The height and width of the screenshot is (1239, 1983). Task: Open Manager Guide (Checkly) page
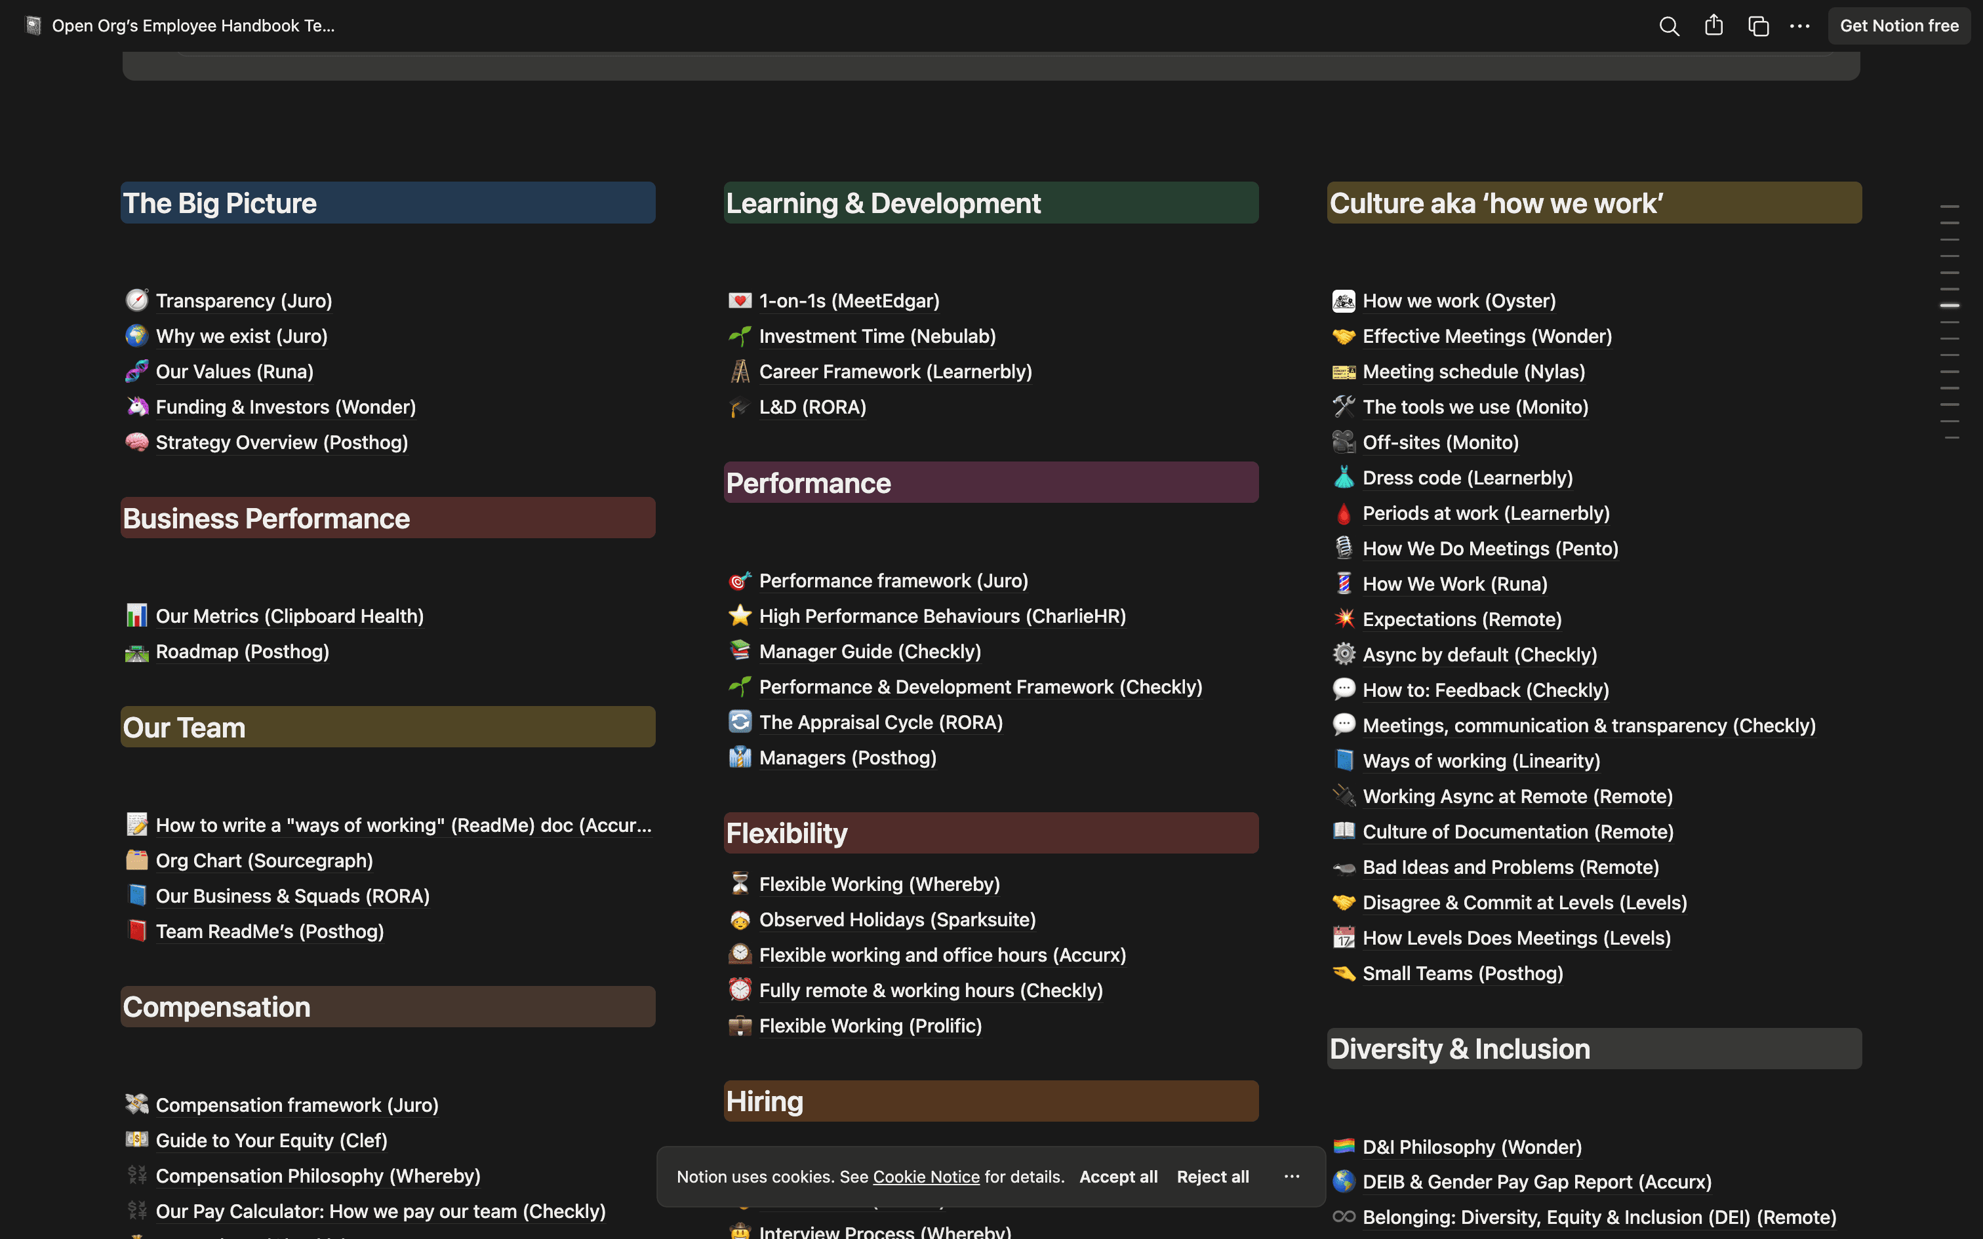click(x=870, y=652)
